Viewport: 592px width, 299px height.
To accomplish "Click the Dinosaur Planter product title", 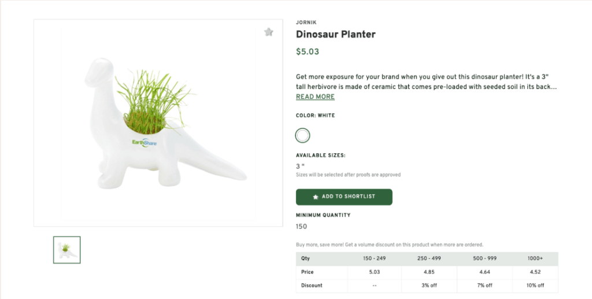I will pyautogui.click(x=336, y=35).
